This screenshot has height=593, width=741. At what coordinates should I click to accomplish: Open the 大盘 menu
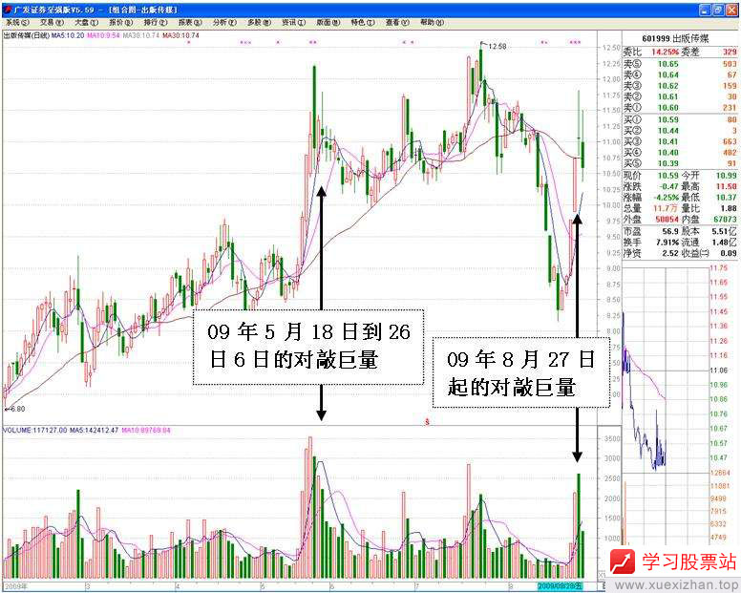[87, 22]
